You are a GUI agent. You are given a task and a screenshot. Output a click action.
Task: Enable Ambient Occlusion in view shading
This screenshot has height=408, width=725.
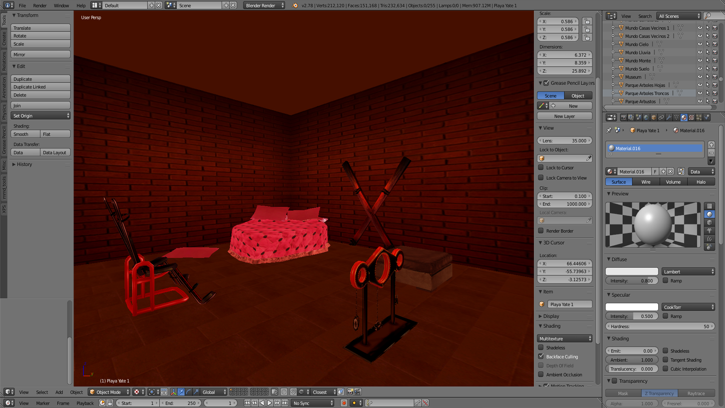(541, 375)
